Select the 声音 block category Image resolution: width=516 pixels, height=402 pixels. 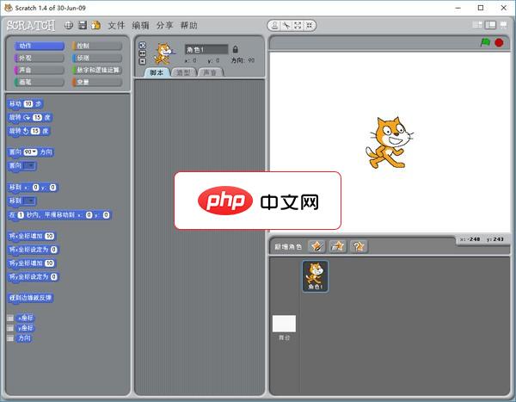[40, 70]
